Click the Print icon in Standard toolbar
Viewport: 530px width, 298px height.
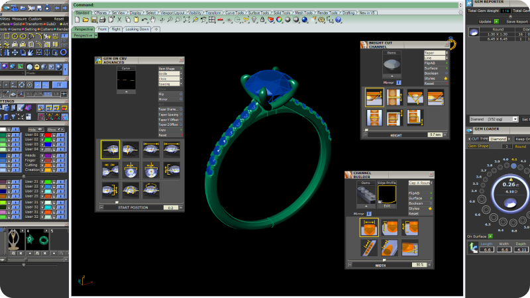point(103,20)
